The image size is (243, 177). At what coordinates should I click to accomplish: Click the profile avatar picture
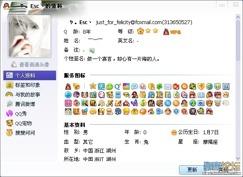[x=29, y=36]
